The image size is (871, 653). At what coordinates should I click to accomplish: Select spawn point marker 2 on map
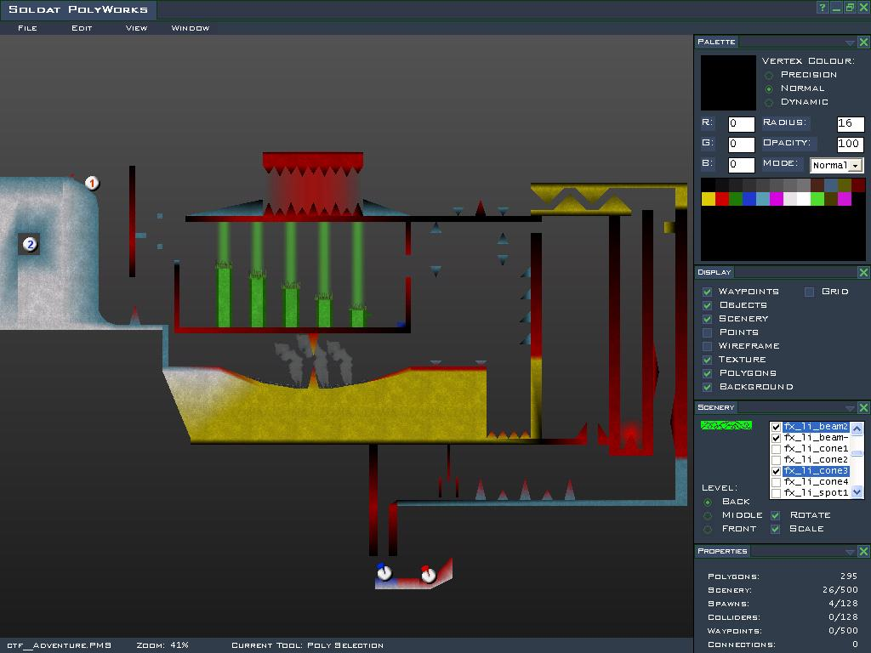(x=30, y=245)
